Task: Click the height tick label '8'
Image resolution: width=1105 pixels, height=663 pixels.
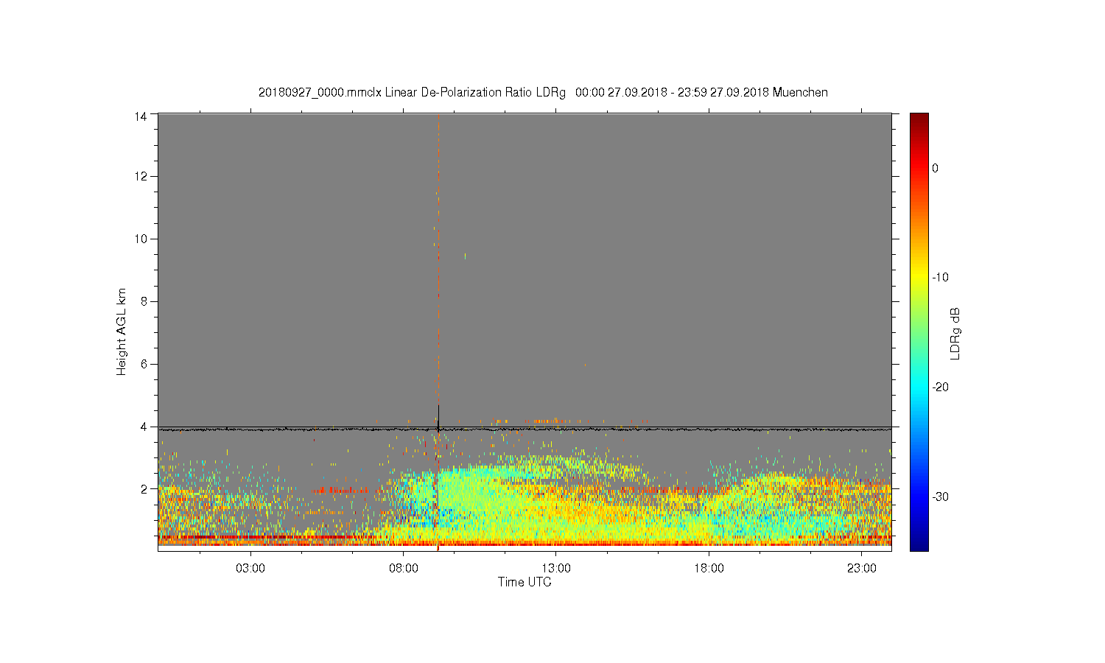Action: pyautogui.click(x=144, y=301)
